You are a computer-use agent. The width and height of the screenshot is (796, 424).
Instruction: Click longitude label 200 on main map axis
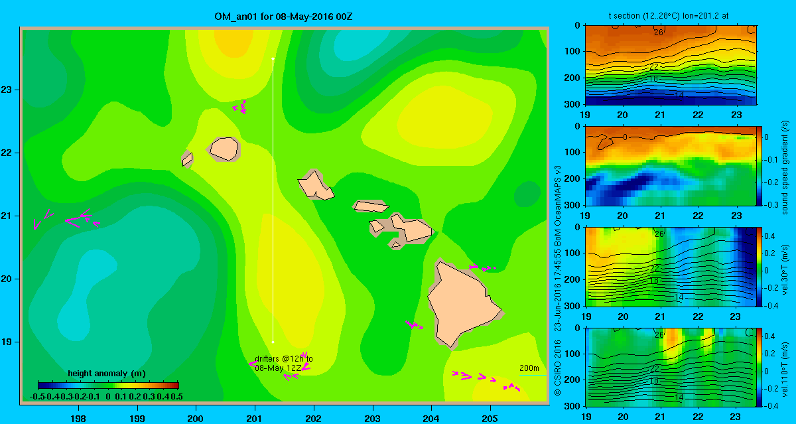coord(196,418)
